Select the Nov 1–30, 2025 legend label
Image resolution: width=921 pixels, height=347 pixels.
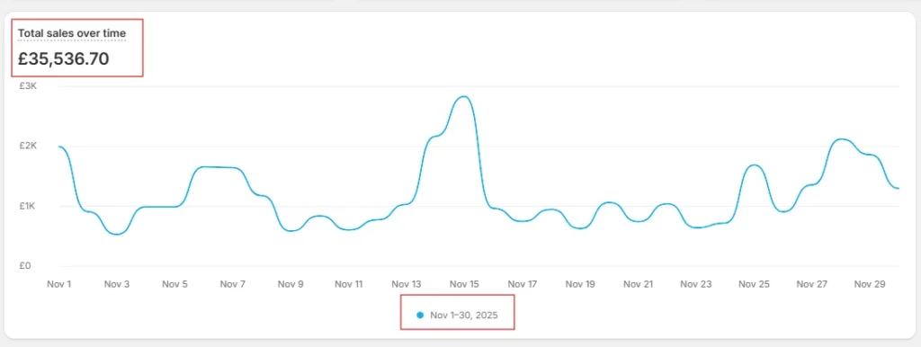coord(464,316)
